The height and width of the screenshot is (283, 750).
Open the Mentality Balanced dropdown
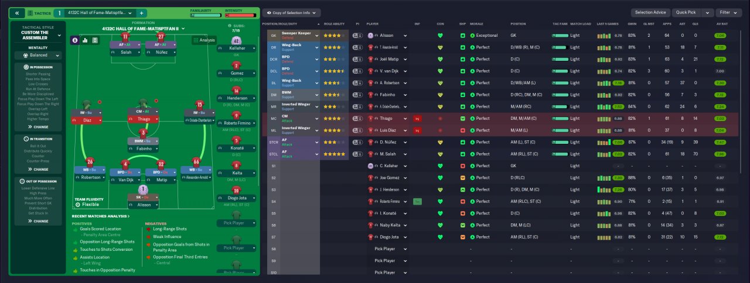[x=39, y=56]
